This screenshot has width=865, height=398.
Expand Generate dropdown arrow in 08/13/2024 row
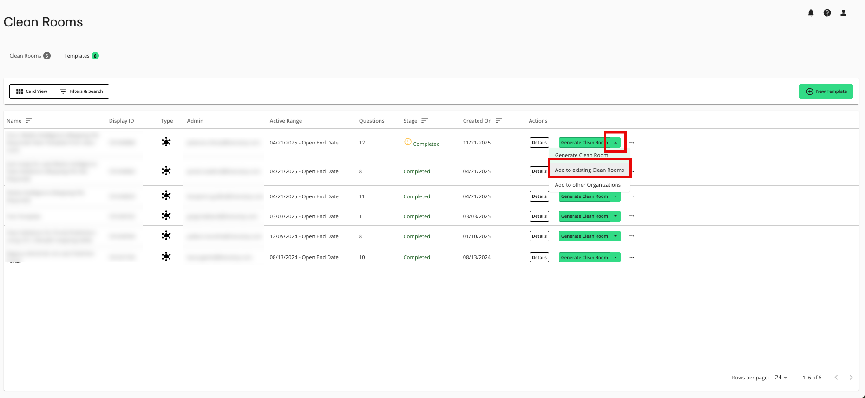click(x=616, y=257)
